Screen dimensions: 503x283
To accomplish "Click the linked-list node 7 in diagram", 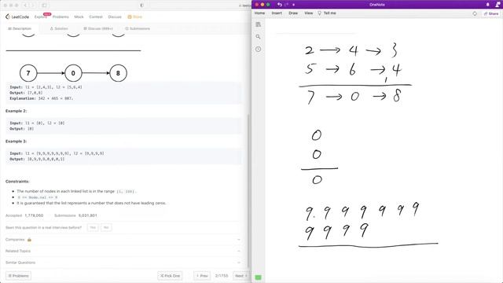I will (28, 73).
